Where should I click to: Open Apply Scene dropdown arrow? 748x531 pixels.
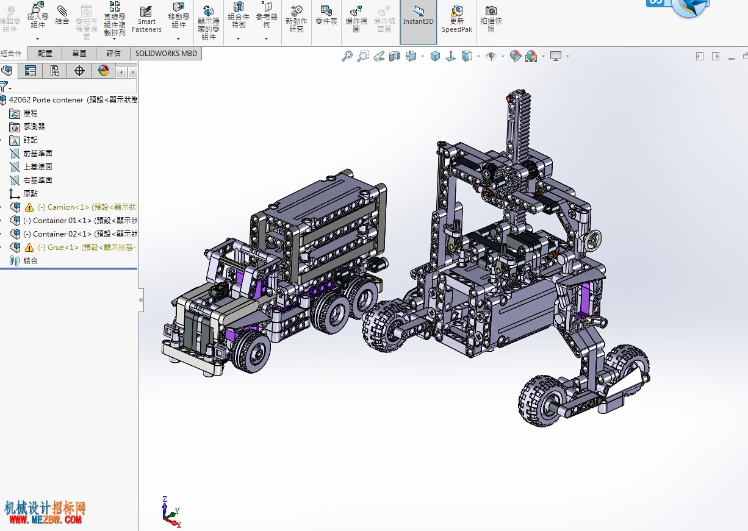(x=543, y=57)
